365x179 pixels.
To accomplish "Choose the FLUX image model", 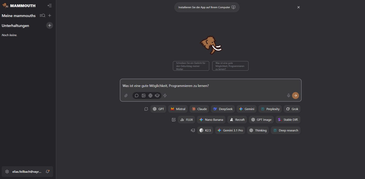I will [x=186, y=120].
